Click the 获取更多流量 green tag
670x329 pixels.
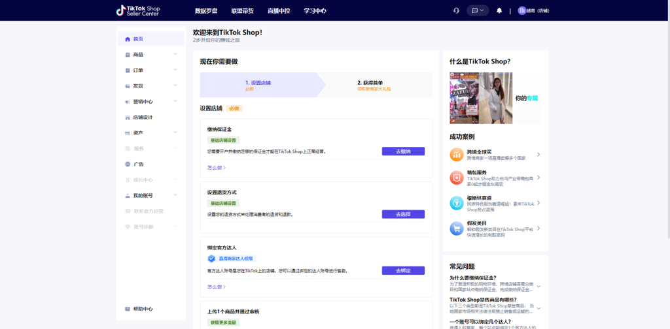click(x=224, y=322)
